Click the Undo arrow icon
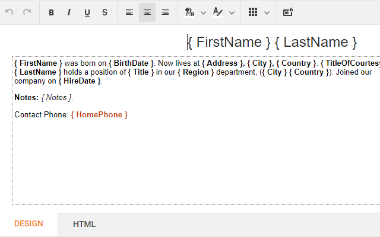Viewport: 380px width, 237px height. coord(9,12)
